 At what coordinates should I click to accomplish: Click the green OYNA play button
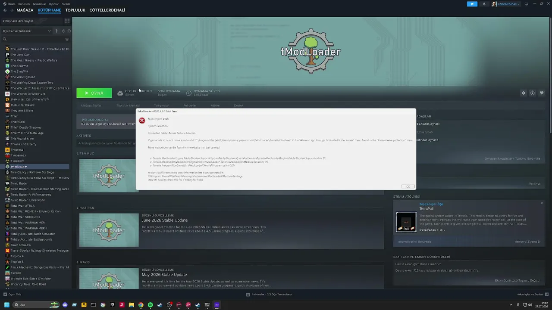pos(94,93)
